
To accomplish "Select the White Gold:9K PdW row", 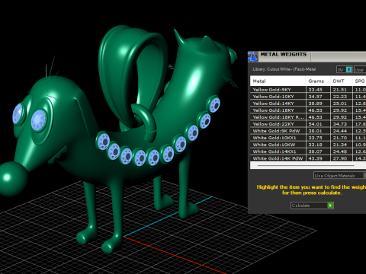I will point(308,131).
